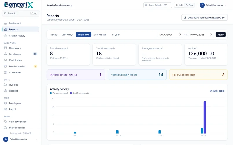Select the This month range
The image size is (233, 145).
pos(84,35)
